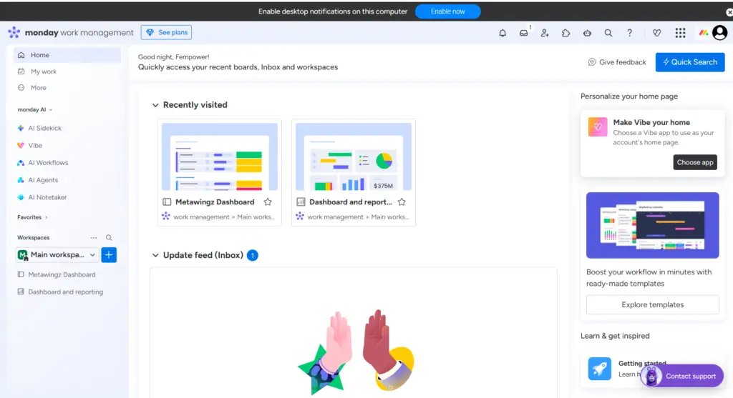The image size is (733, 398).
Task: Click the inbox count badge 1
Action: click(x=253, y=255)
